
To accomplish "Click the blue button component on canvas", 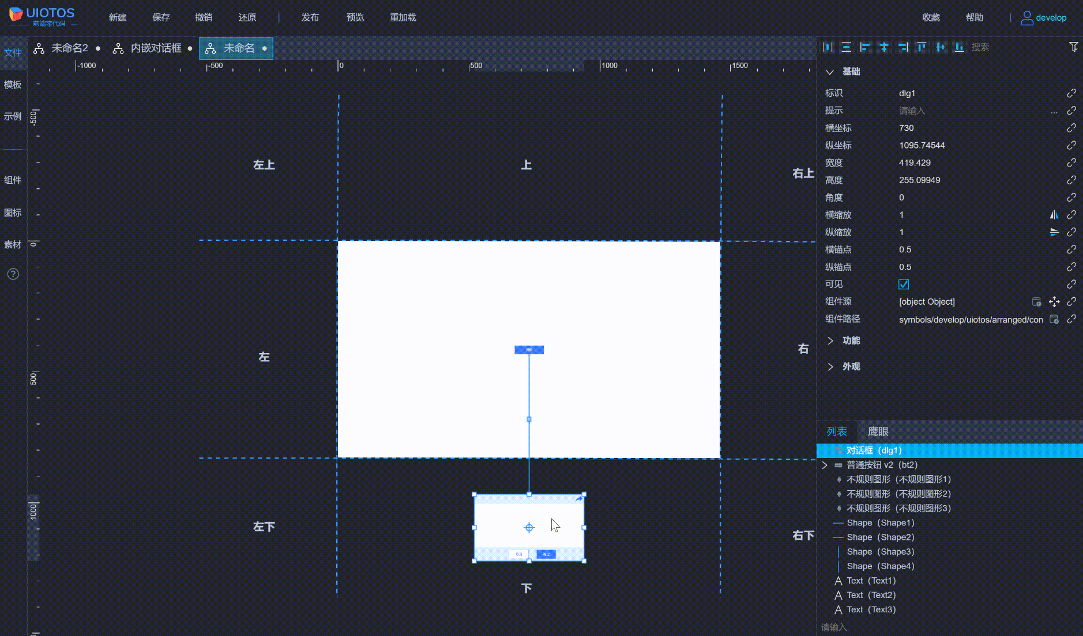I will (x=529, y=350).
